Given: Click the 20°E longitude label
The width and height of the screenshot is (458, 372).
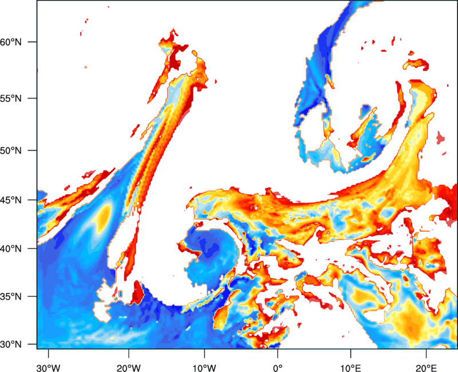Looking at the screenshot, I should pyautogui.click(x=426, y=367).
